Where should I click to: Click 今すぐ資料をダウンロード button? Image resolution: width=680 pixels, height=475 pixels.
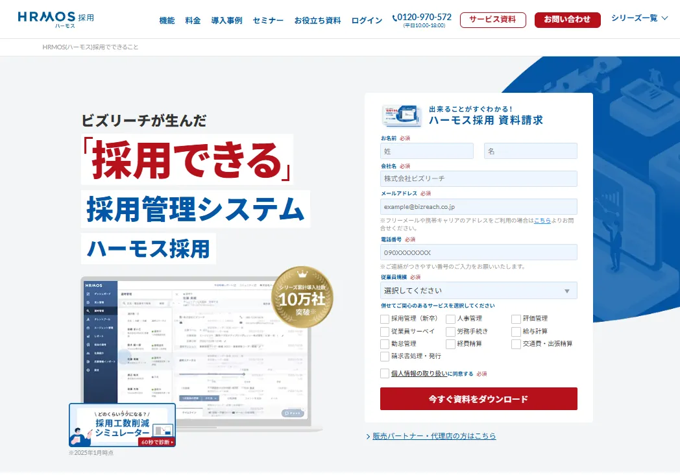(479, 398)
